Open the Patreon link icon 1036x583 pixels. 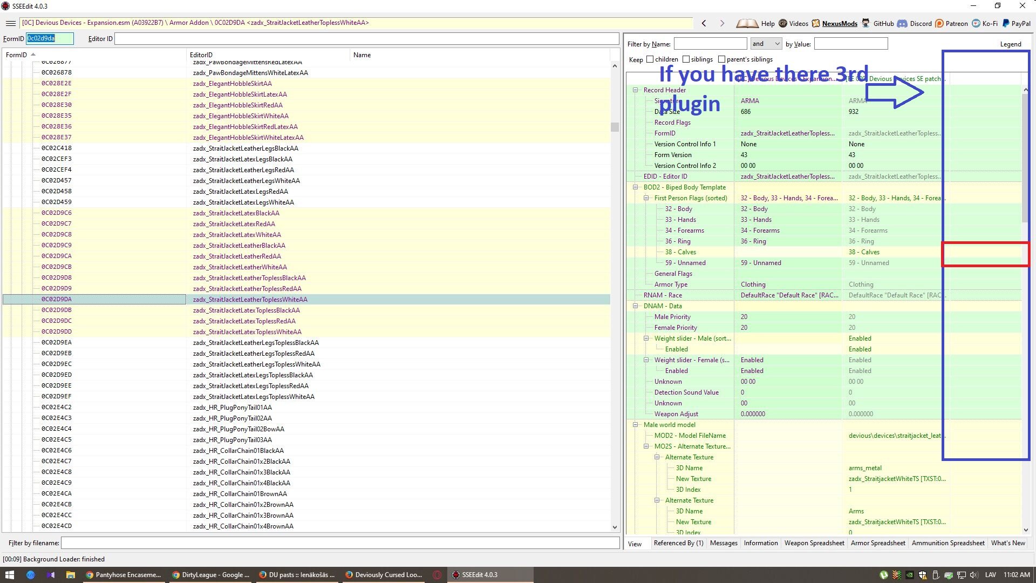coord(939,23)
